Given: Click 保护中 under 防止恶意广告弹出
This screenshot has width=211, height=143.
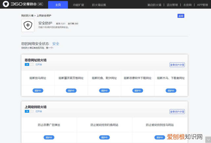Looking at the screenshot, I should (49, 137).
